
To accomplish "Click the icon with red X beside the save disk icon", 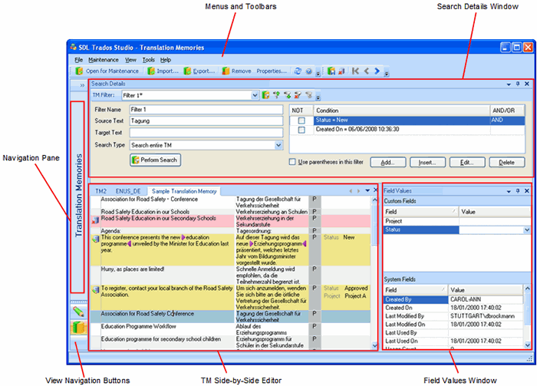I will coord(341,71).
